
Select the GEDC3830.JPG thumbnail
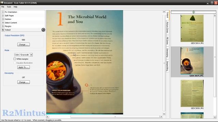click(192, 93)
